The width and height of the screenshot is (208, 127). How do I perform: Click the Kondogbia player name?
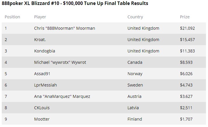coord(45,51)
